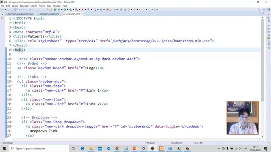
Task: Click the Task View taskbar icon
Action: coord(73,148)
